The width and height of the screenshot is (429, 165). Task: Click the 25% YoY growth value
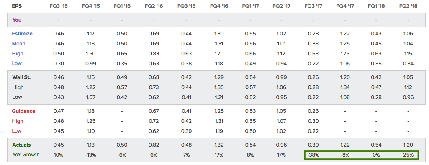pyautogui.click(x=408, y=155)
